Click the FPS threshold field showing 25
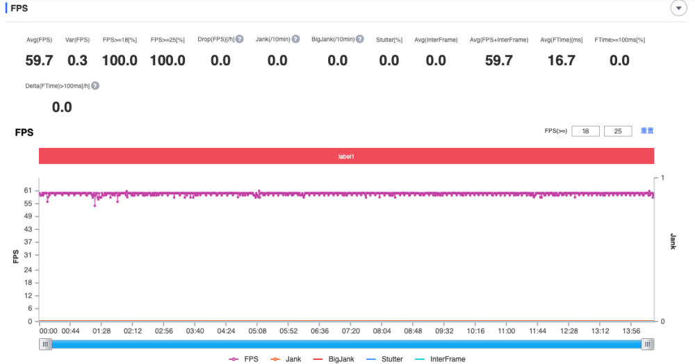 [x=618, y=131]
